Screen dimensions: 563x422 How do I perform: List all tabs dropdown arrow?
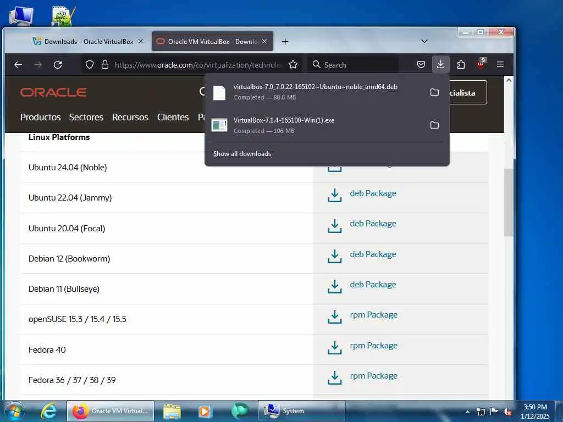(x=424, y=41)
